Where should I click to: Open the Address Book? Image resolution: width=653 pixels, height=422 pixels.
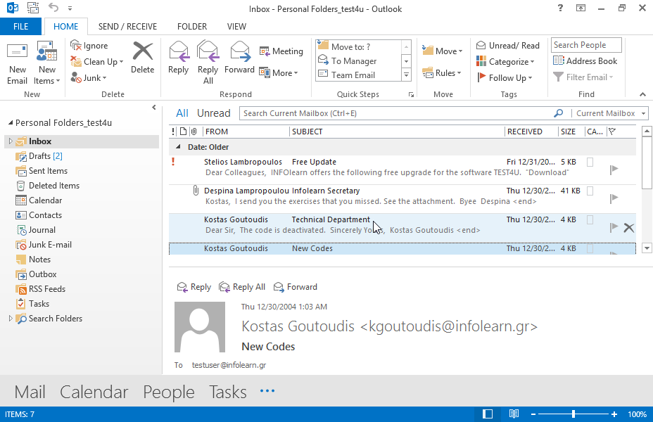[x=585, y=60]
